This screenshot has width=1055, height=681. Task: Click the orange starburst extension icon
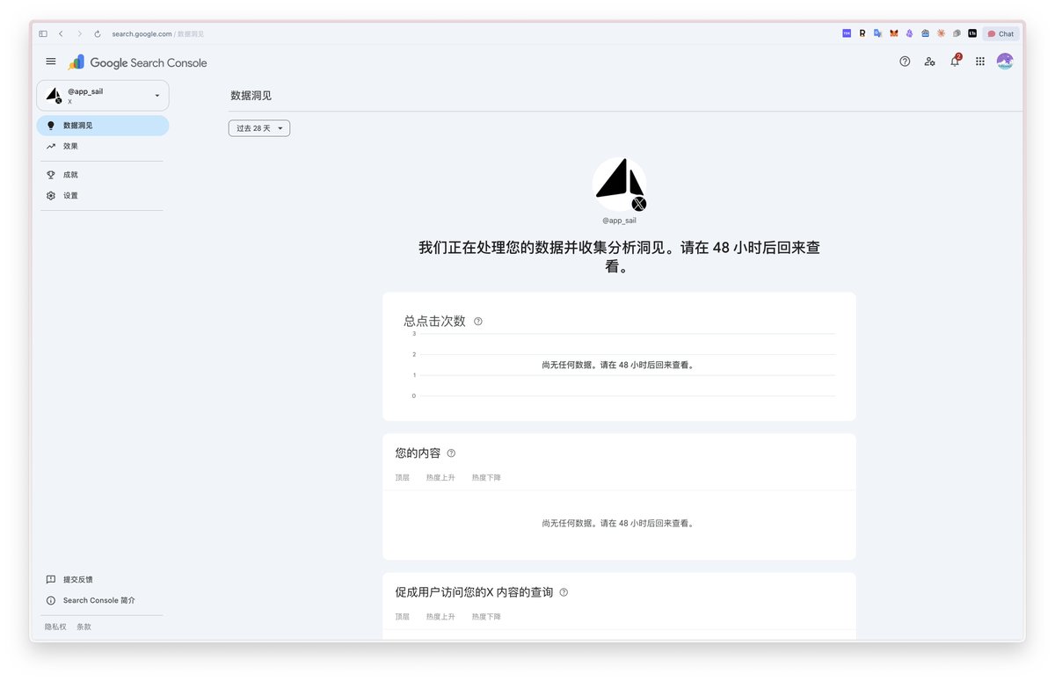(941, 33)
